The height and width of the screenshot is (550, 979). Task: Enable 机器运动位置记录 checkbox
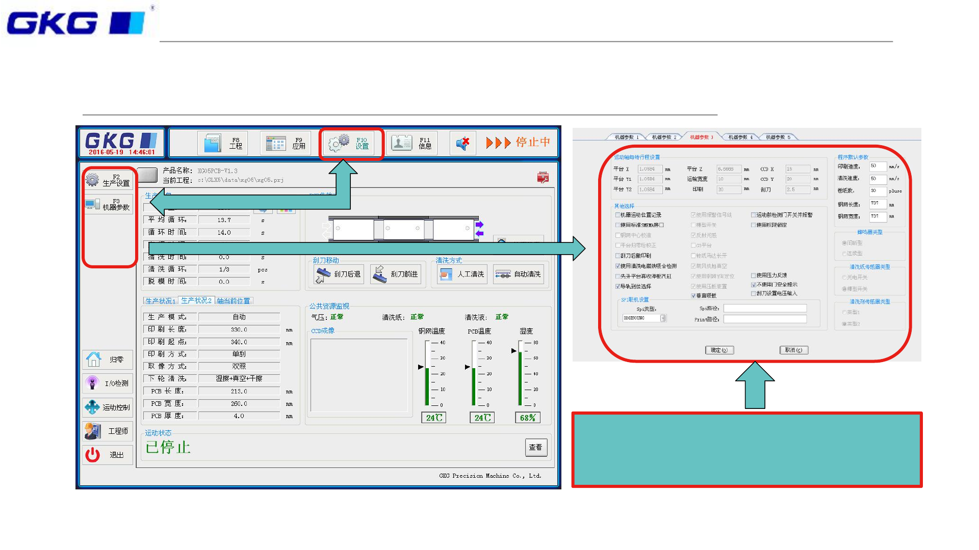pyautogui.click(x=617, y=215)
